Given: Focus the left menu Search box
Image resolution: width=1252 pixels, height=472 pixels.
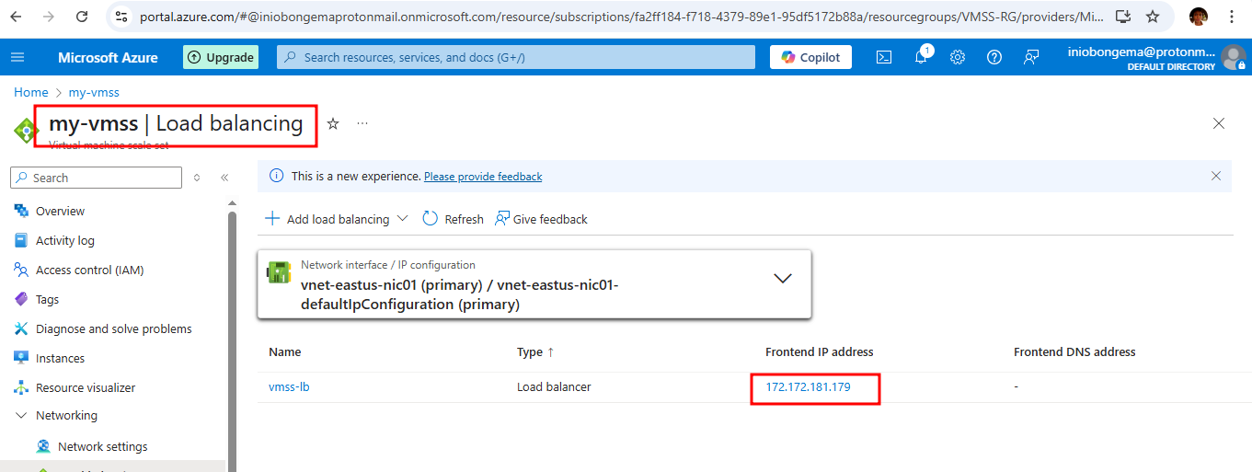Looking at the screenshot, I should click(x=96, y=178).
